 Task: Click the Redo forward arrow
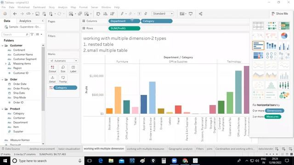point(22,14)
